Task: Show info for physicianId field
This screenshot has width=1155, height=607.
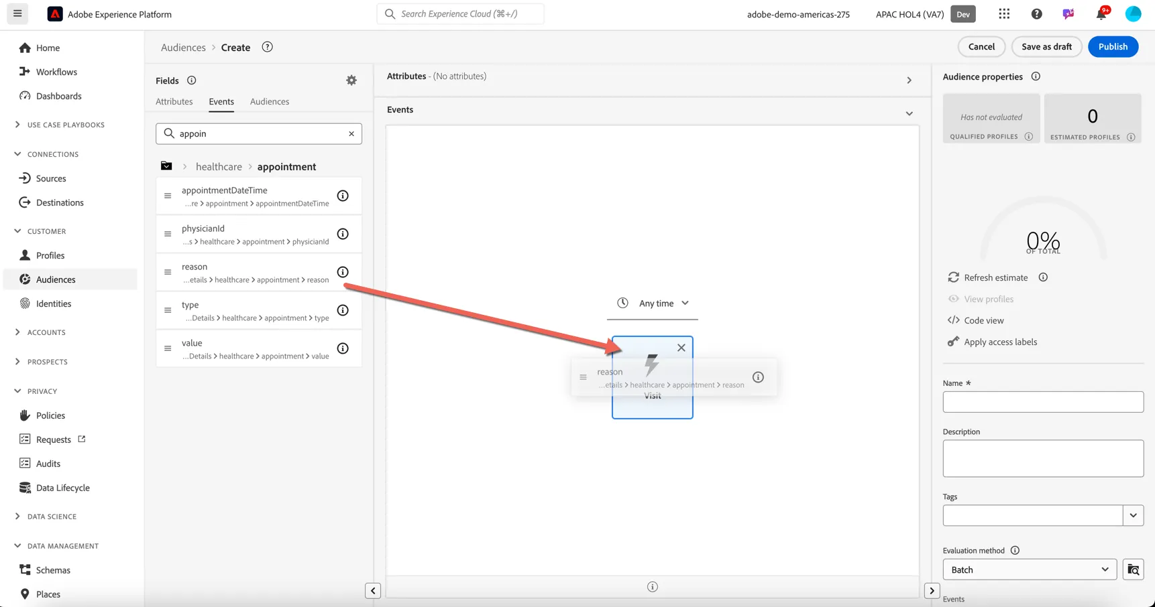Action: (x=343, y=234)
